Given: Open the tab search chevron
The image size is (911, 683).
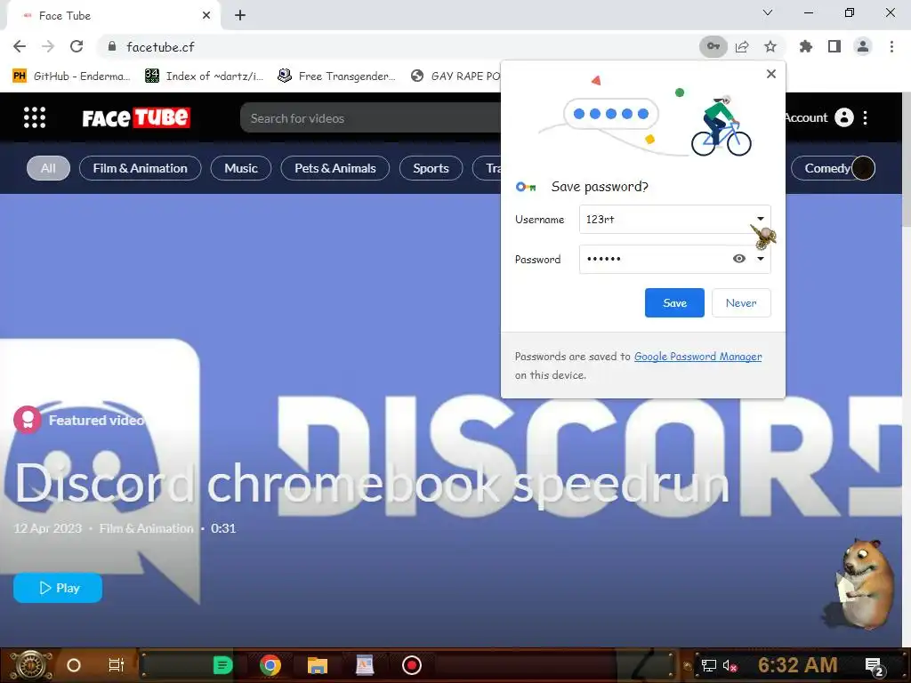Looking at the screenshot, I should click(768, 12).
